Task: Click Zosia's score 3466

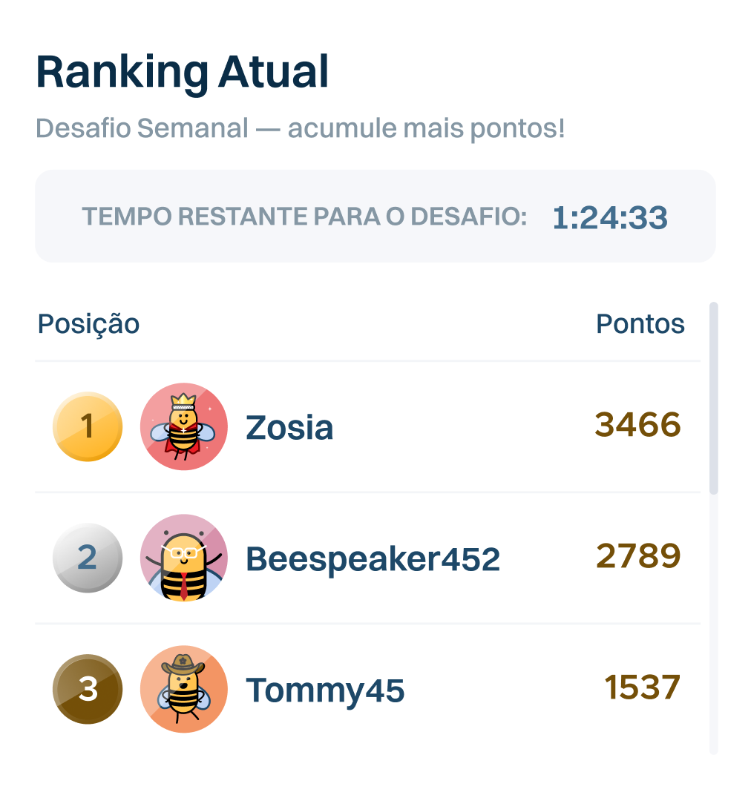Action: [x=637, y=425]
